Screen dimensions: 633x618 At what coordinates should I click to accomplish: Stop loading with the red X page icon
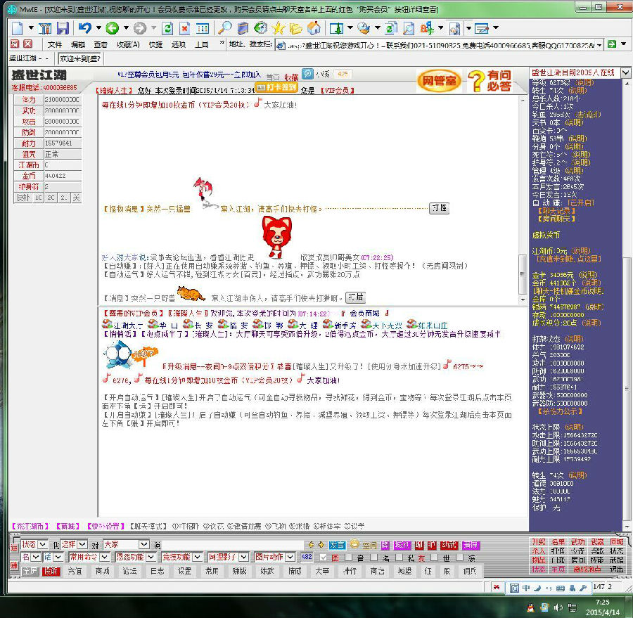(x=184, y=28)
